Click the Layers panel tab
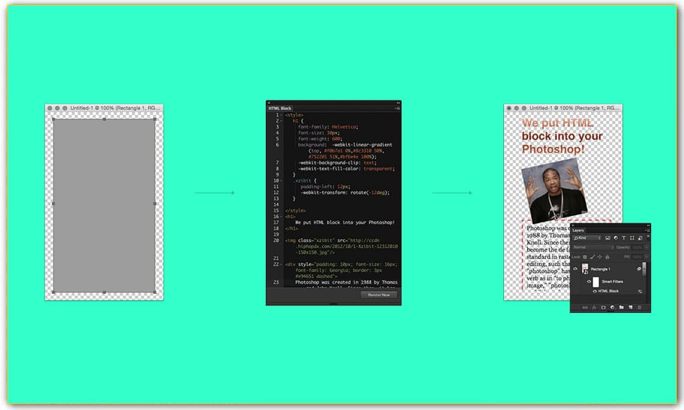684x410 pixels. pos(579,230)
